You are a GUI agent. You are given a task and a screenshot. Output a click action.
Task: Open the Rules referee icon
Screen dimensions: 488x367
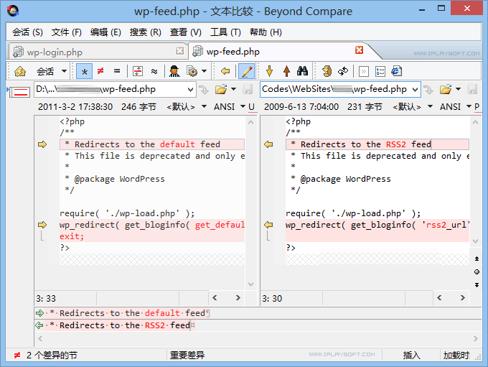tap(174, 71)
